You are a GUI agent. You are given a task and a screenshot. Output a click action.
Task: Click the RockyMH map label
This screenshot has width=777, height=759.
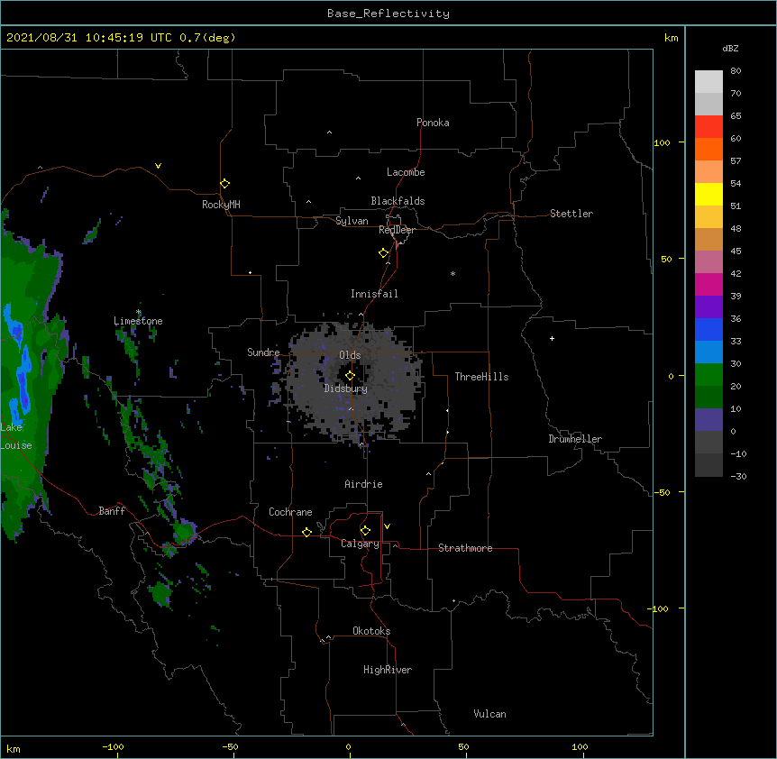pyautogui.click(x=221, y=205)
